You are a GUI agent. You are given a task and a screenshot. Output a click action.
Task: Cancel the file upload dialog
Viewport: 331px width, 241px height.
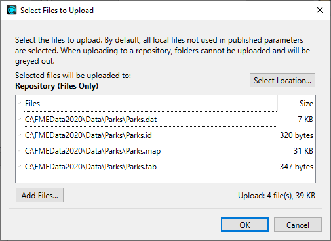pyautogui.click(x=298, y=225)
